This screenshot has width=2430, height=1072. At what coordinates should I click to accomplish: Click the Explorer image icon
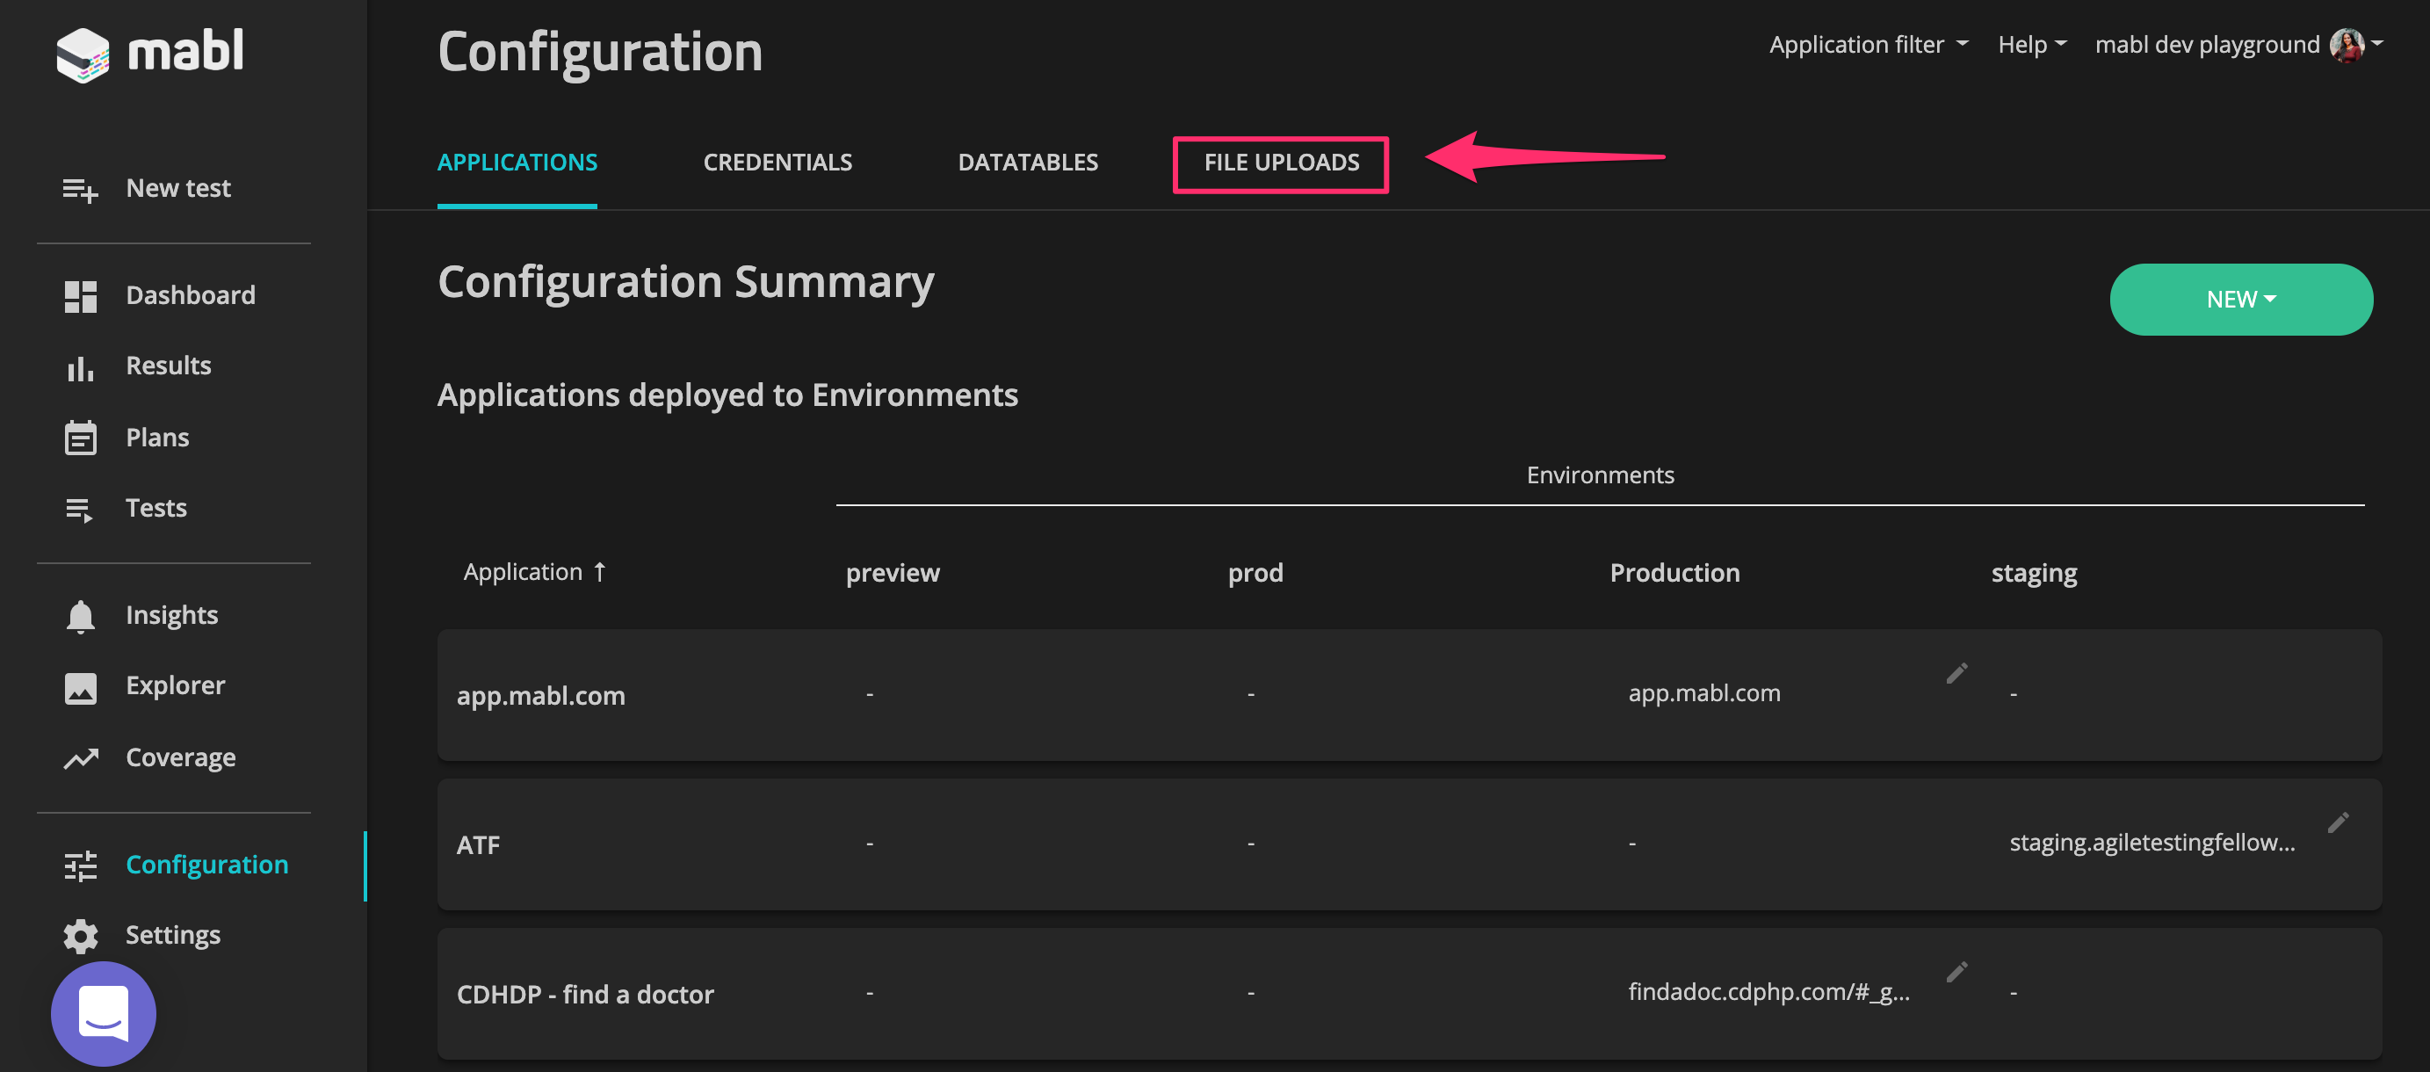point(80,687)
